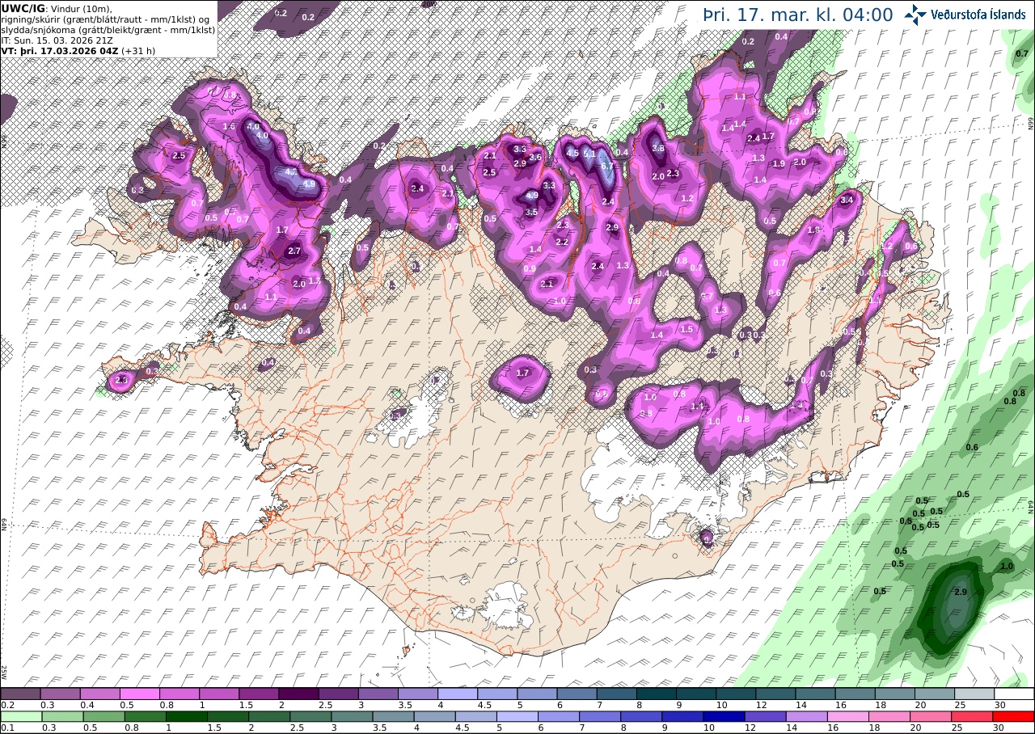Select the 6 swatch in upper legend

[x=577, y=694]
